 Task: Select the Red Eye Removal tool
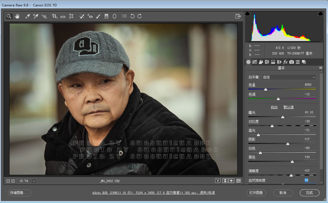pos(90,16)
